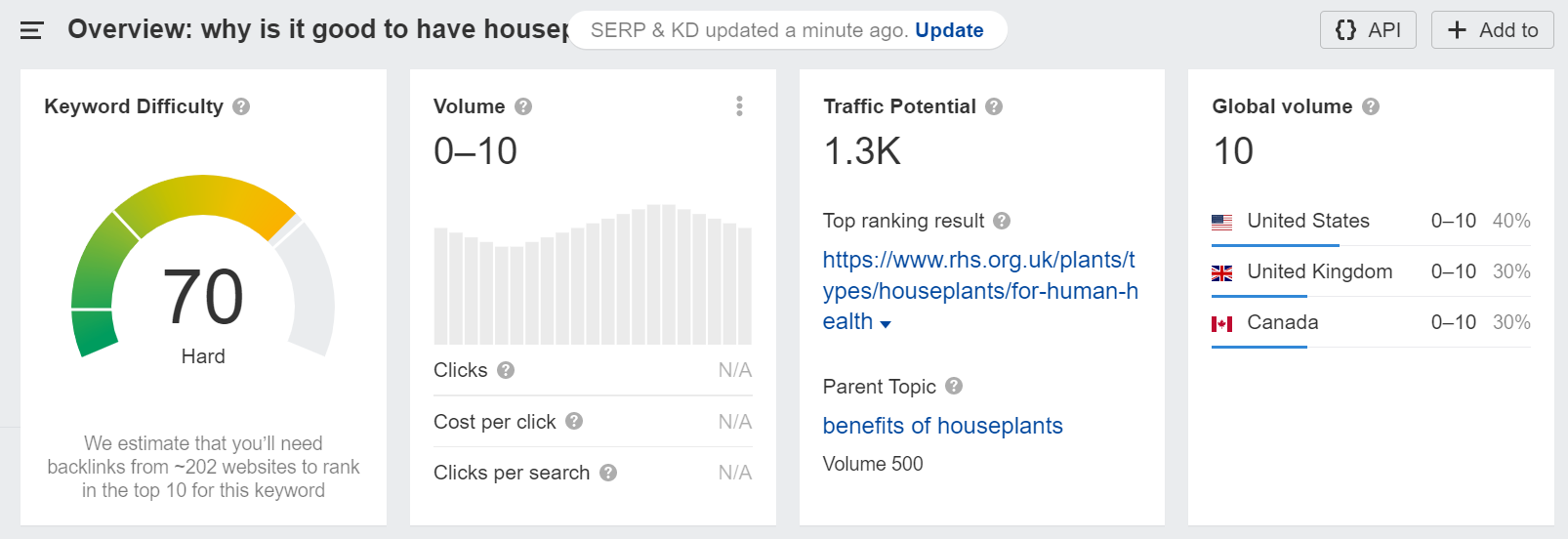Image resolution: width=1568 pixels, height=539 pixels.
Task: Open the hamburger menu icon
Action: coord(32,30)
